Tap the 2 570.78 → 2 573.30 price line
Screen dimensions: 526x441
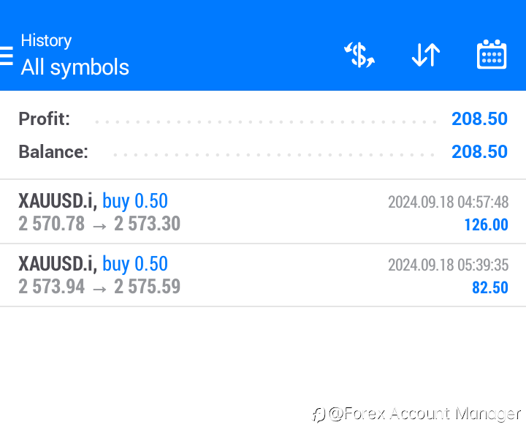99,224
